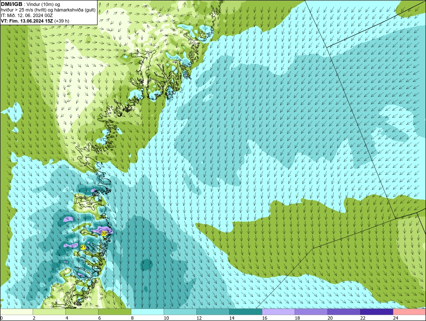Click the yellow max gust label 27
Viewport: 426px width, 321px height.
pos(83,247)
